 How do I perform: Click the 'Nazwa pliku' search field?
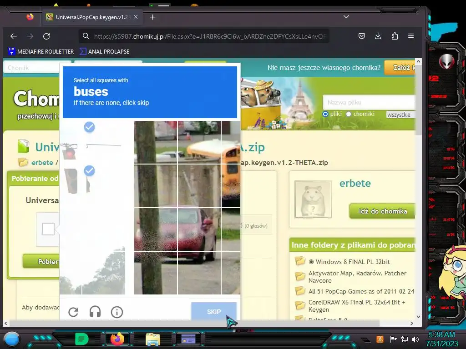click(369, 102)
